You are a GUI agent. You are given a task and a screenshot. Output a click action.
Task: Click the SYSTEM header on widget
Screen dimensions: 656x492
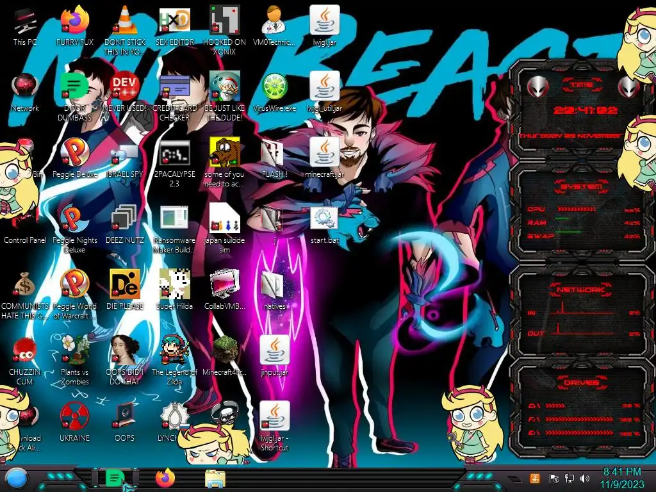coord(582,186)
